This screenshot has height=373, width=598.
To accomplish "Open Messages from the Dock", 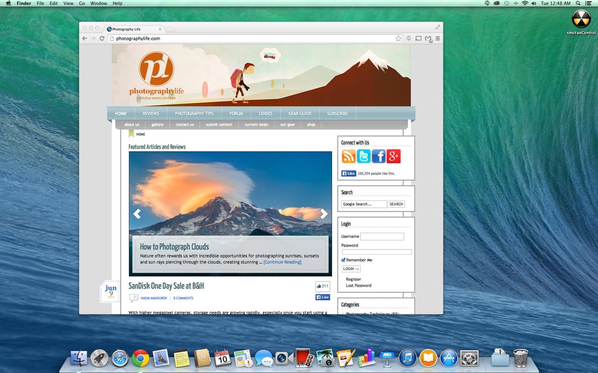I will click(263, 358).
